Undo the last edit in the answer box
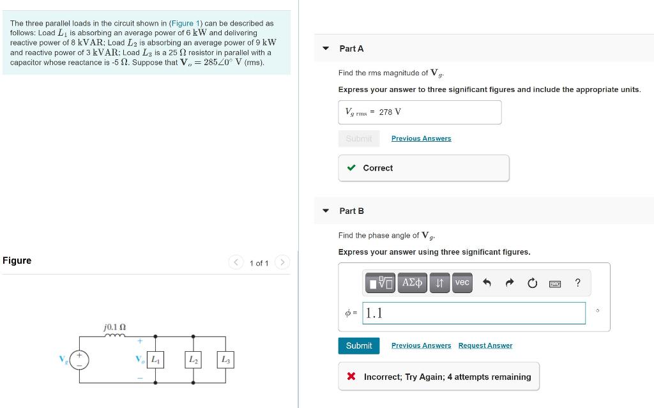The height and width of the screenshot is (408, 654). coord(486,282)
